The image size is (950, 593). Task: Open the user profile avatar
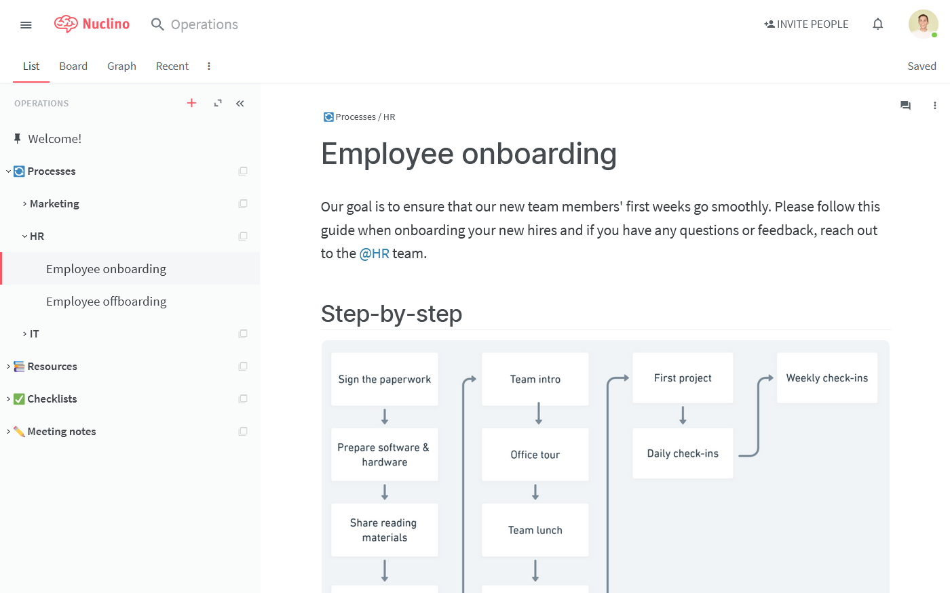pos(923,24)
